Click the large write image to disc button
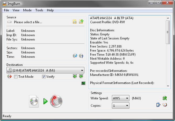The width and height of the screenshot is (175, 121). (x=46, y=101)
